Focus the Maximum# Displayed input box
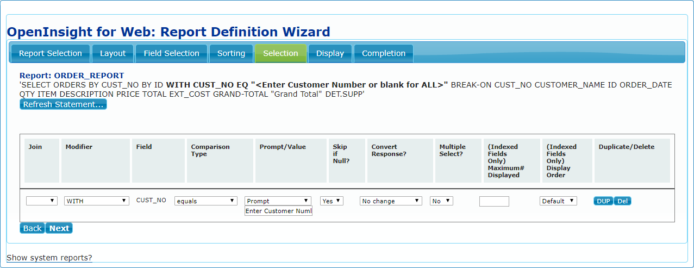This screenshot has height=268, width=694. [494, 201]
